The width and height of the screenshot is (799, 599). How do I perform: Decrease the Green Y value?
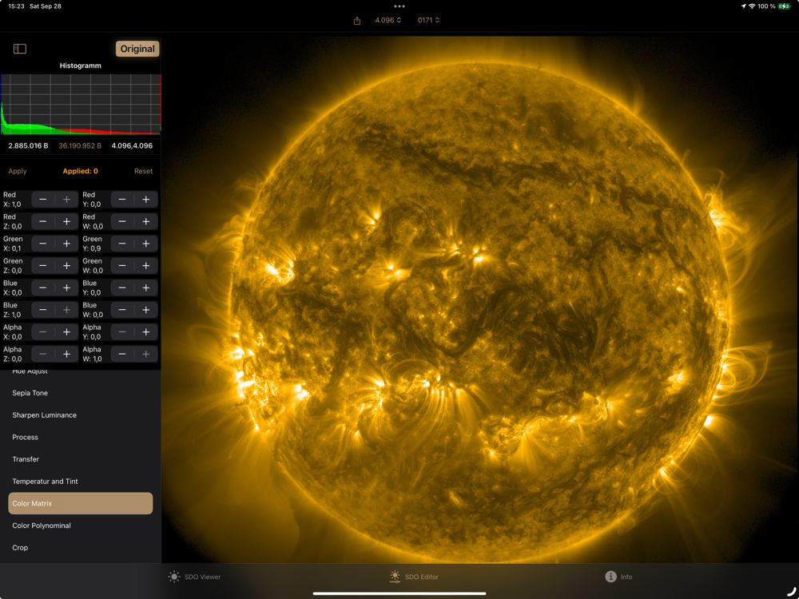(122, 244)
